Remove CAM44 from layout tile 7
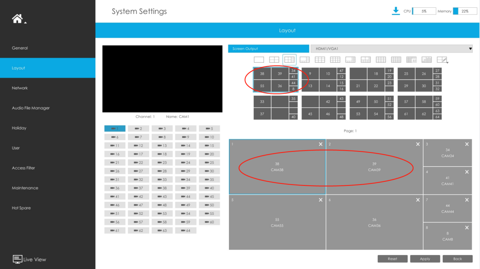Viewport: 480px width, 269px height. tap(467, 200)
